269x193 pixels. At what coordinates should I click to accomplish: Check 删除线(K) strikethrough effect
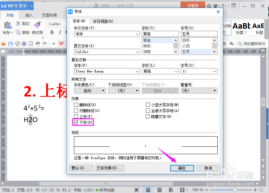point(76,105)
